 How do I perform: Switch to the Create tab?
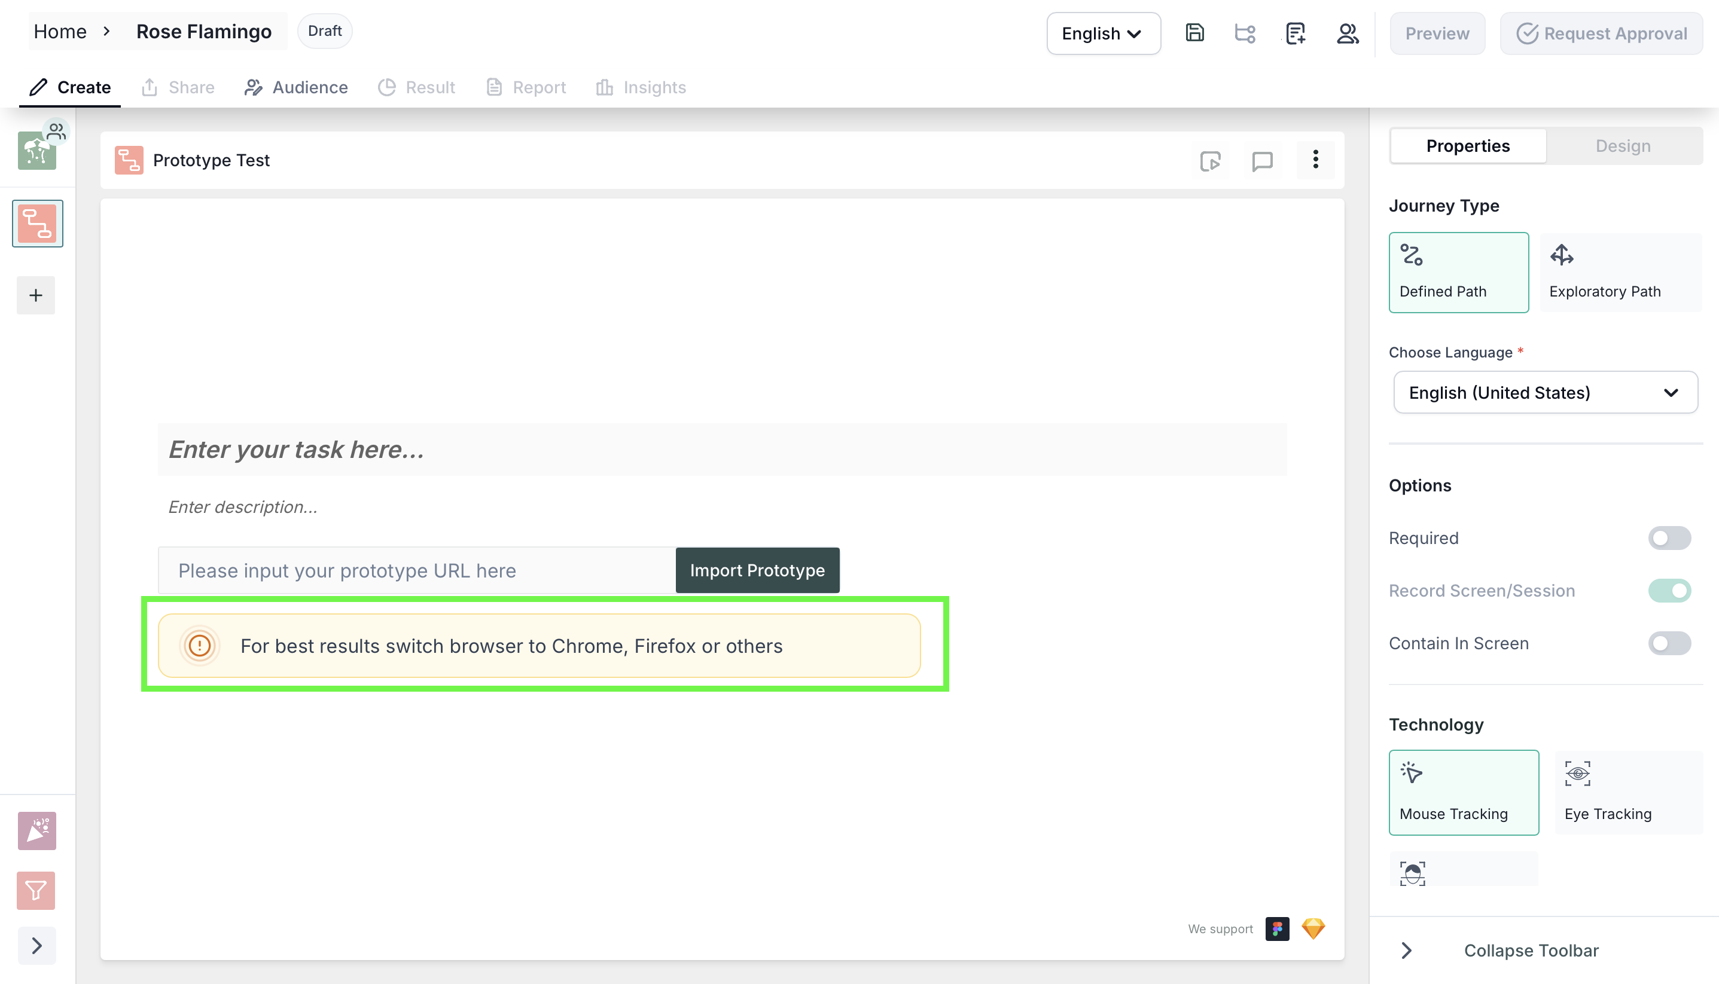coord(71,87)
